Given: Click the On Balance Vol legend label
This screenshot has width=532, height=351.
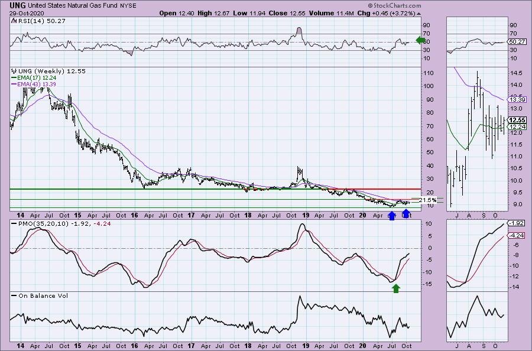Looking at the screenshot, I should pyautogui.click(x=43, y=295).
